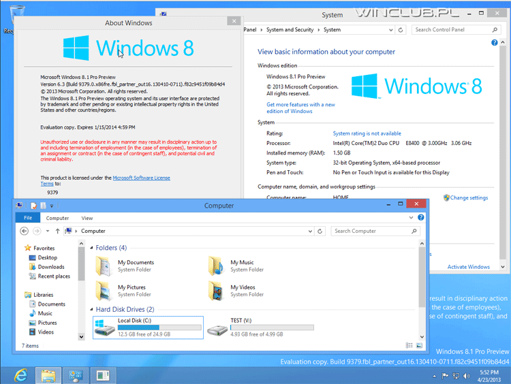
Task: Open the fourth taskbar app icon
Action: coord(103,376)
